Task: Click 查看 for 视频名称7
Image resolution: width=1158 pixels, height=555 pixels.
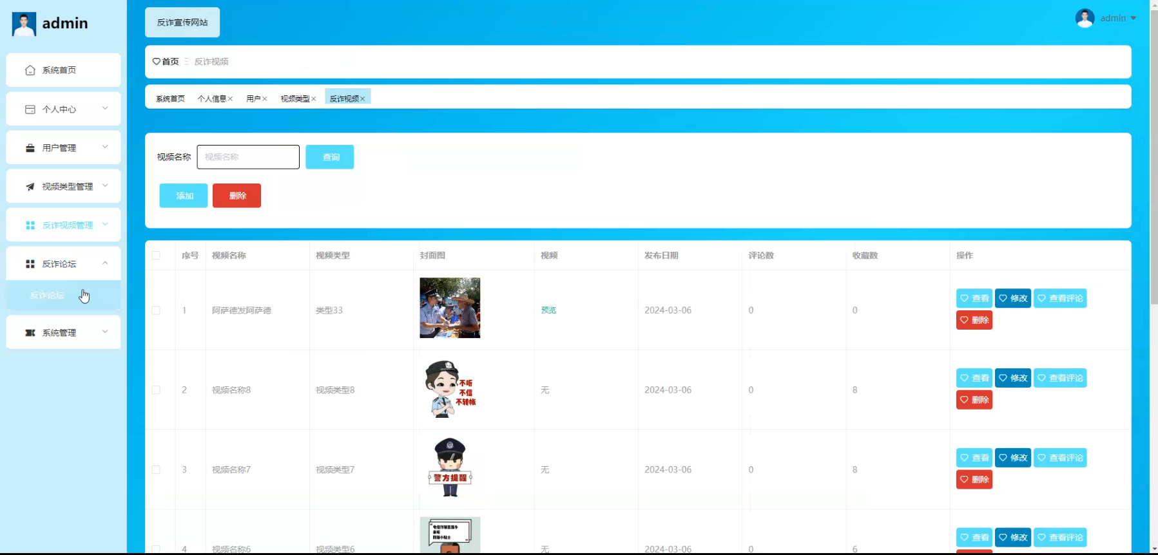Action: click(974, 458)
